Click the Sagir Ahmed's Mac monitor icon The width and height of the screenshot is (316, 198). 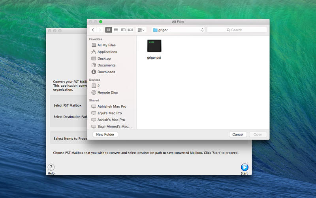click(x=94, y=126)
